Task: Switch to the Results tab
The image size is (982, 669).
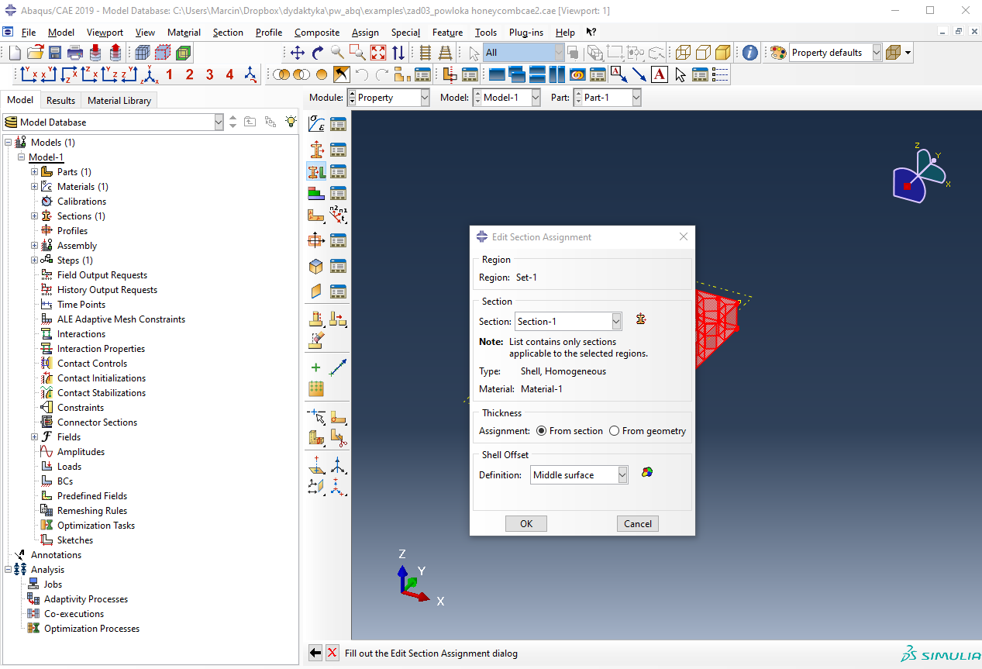Action: [x=60, y=100]
